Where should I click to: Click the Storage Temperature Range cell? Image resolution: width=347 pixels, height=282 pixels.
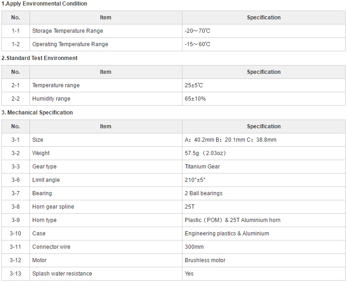[x=106, y=31]
